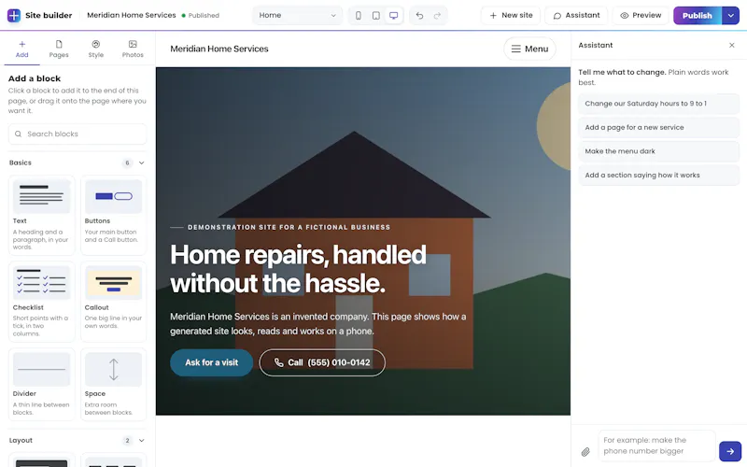The width and height of the screenshot is (747, 467).
Task: Click Ask for a visit button
Action: pos(212,362)
